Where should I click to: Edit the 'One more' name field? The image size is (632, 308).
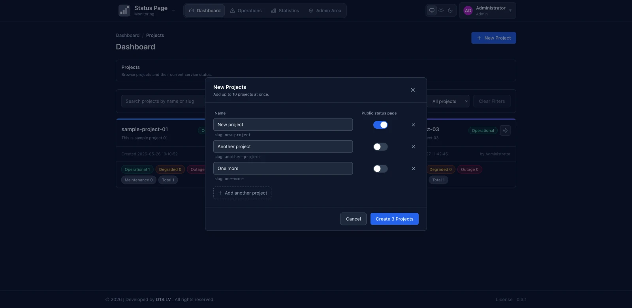point(283,169)
